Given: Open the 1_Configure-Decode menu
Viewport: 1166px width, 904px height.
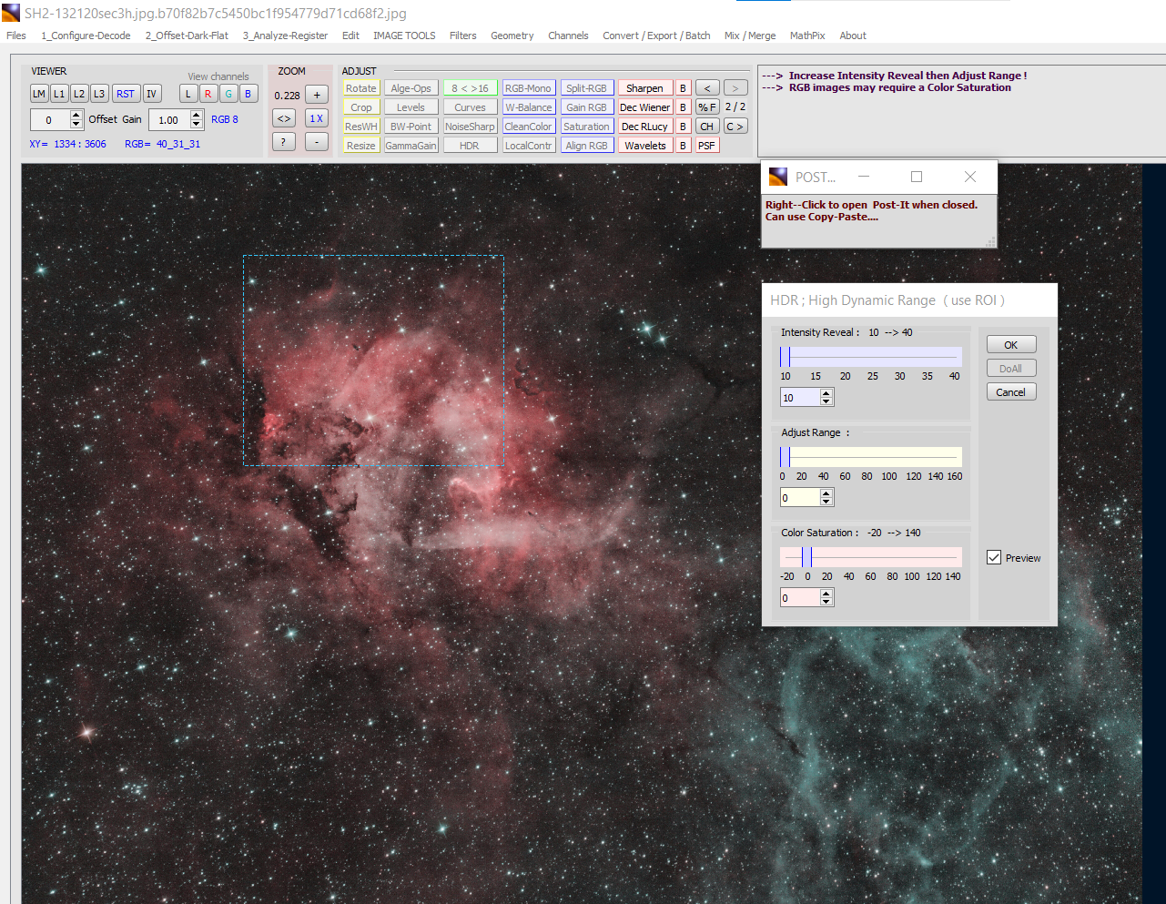Looking at the screenshot, I should (86, 36).
